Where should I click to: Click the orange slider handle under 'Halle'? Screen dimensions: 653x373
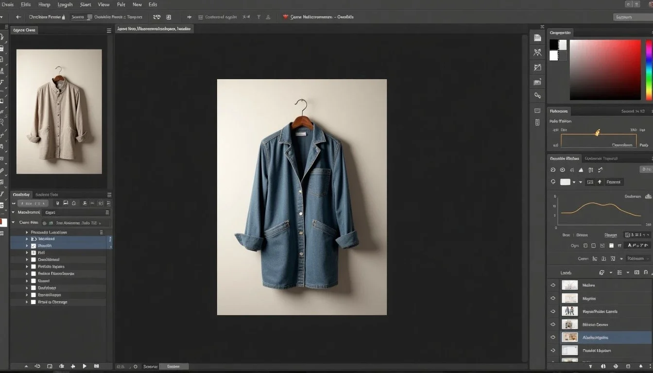[598, 132]
